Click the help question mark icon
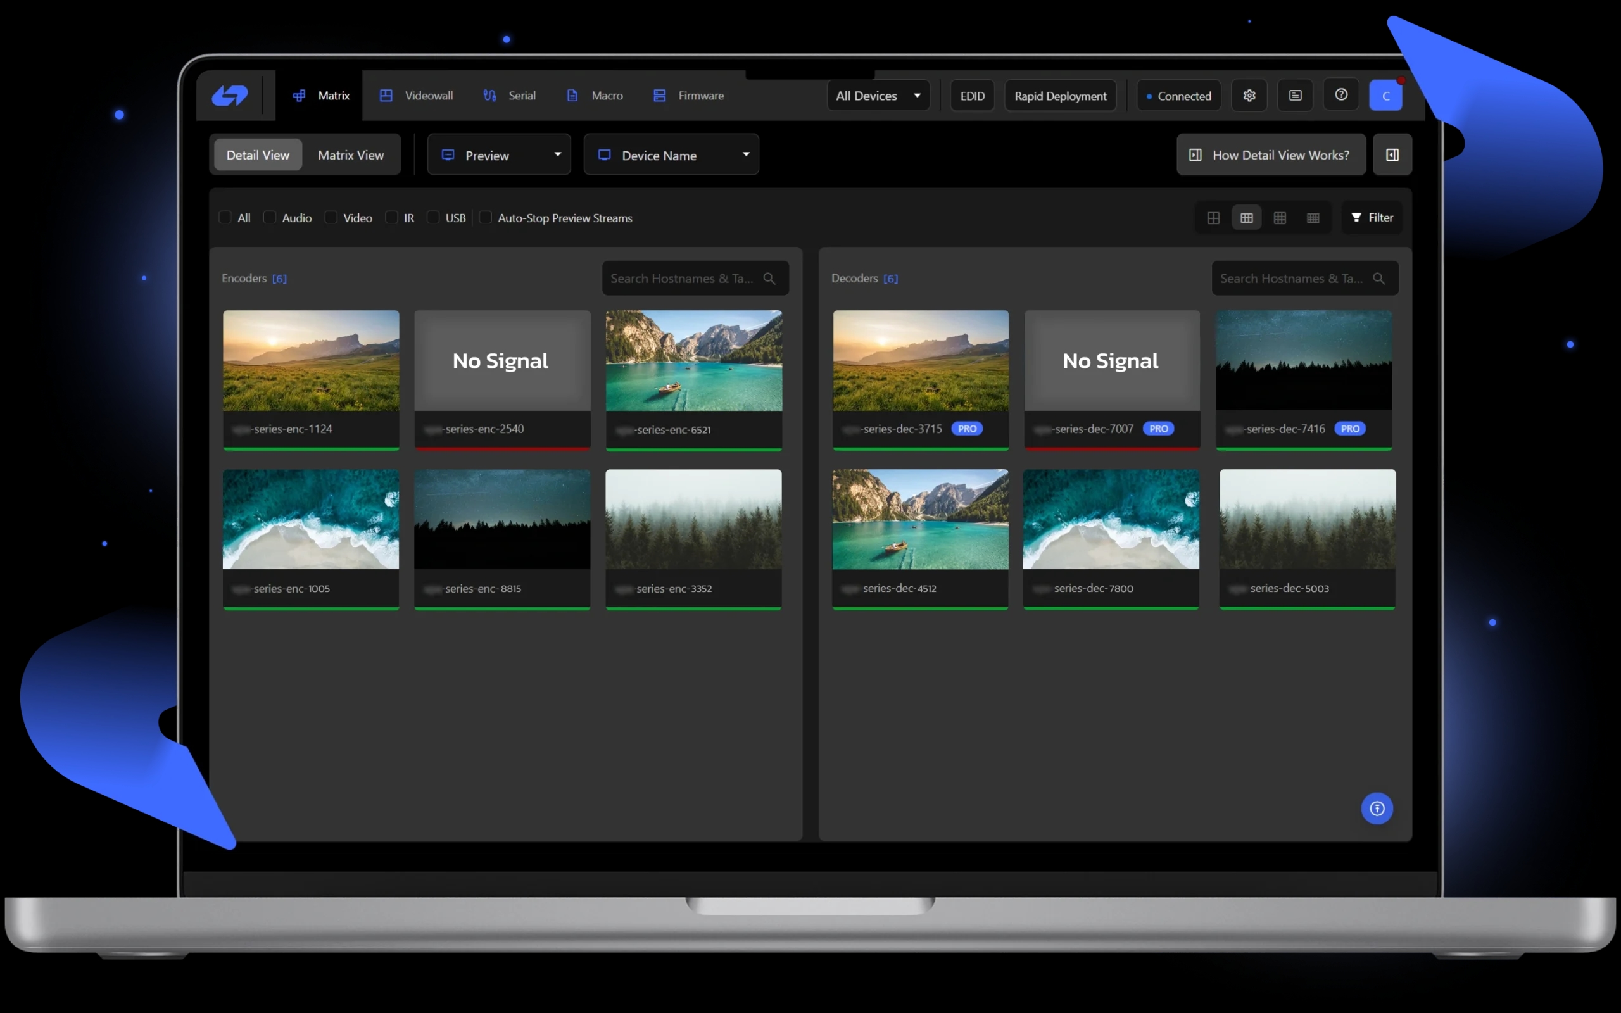 pos(1341,95)
